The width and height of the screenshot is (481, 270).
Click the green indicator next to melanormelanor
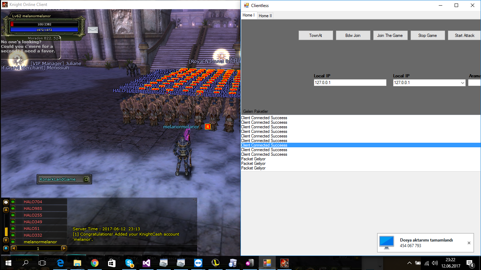coord(13,242)
